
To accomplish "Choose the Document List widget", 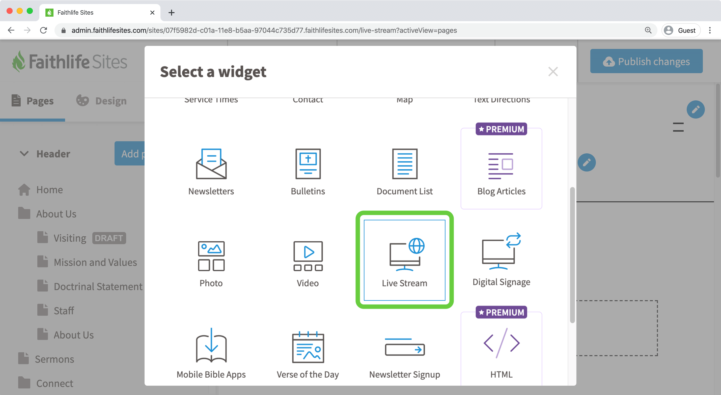I will [404, 171].
